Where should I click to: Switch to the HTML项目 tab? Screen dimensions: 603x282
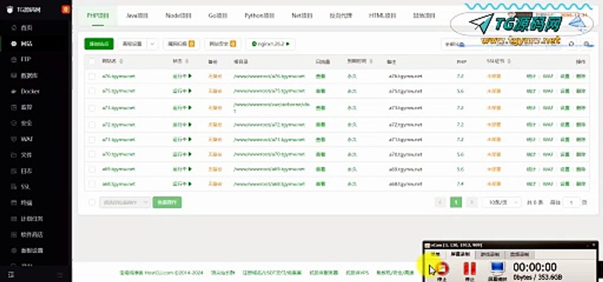[x=382, y=16]
